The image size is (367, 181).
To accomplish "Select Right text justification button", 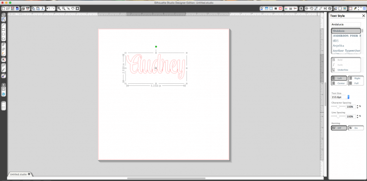I will pyautogui.click(x=356, y=78).
